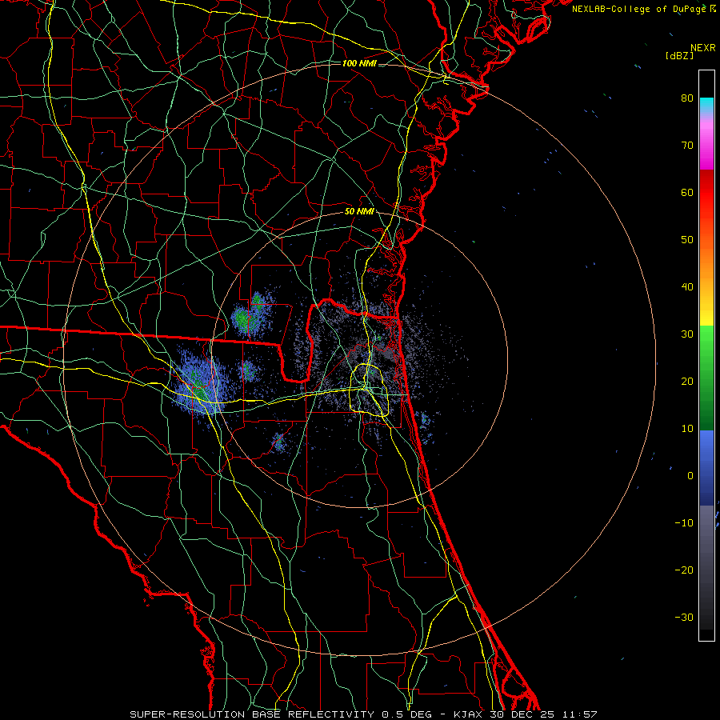Click the bottom caption "SUPER-RESOLUTION BASE REFLECTIVITY"
Screen dimensions: 720x720
[x=252, y=714]
